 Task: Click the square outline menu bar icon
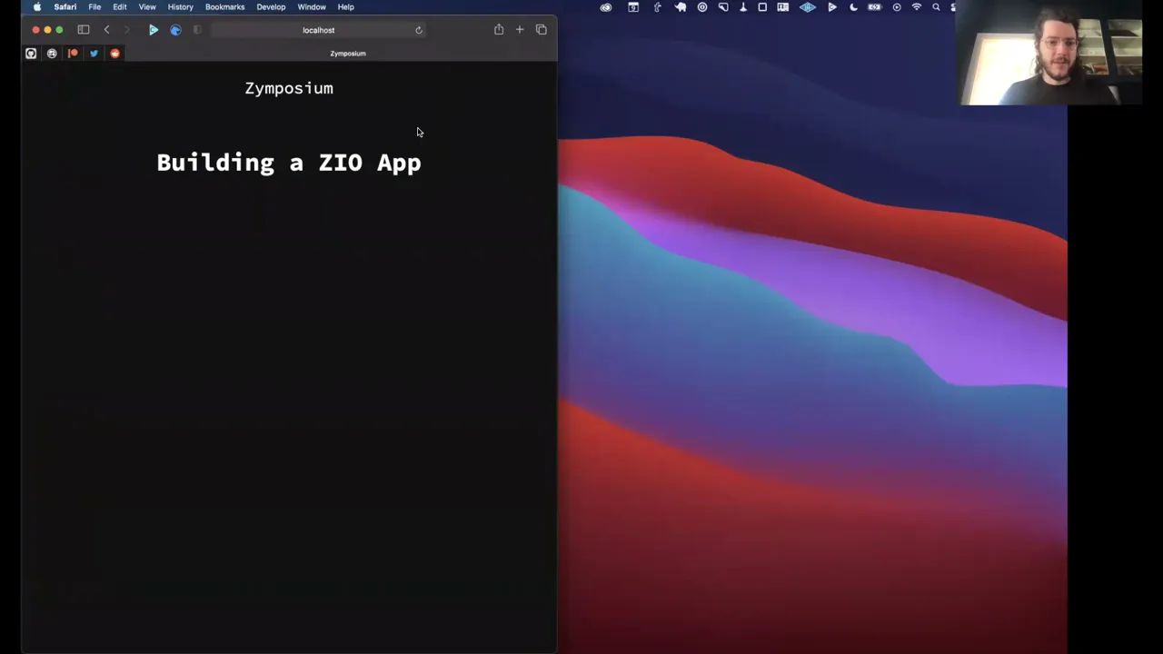[762, 7]
